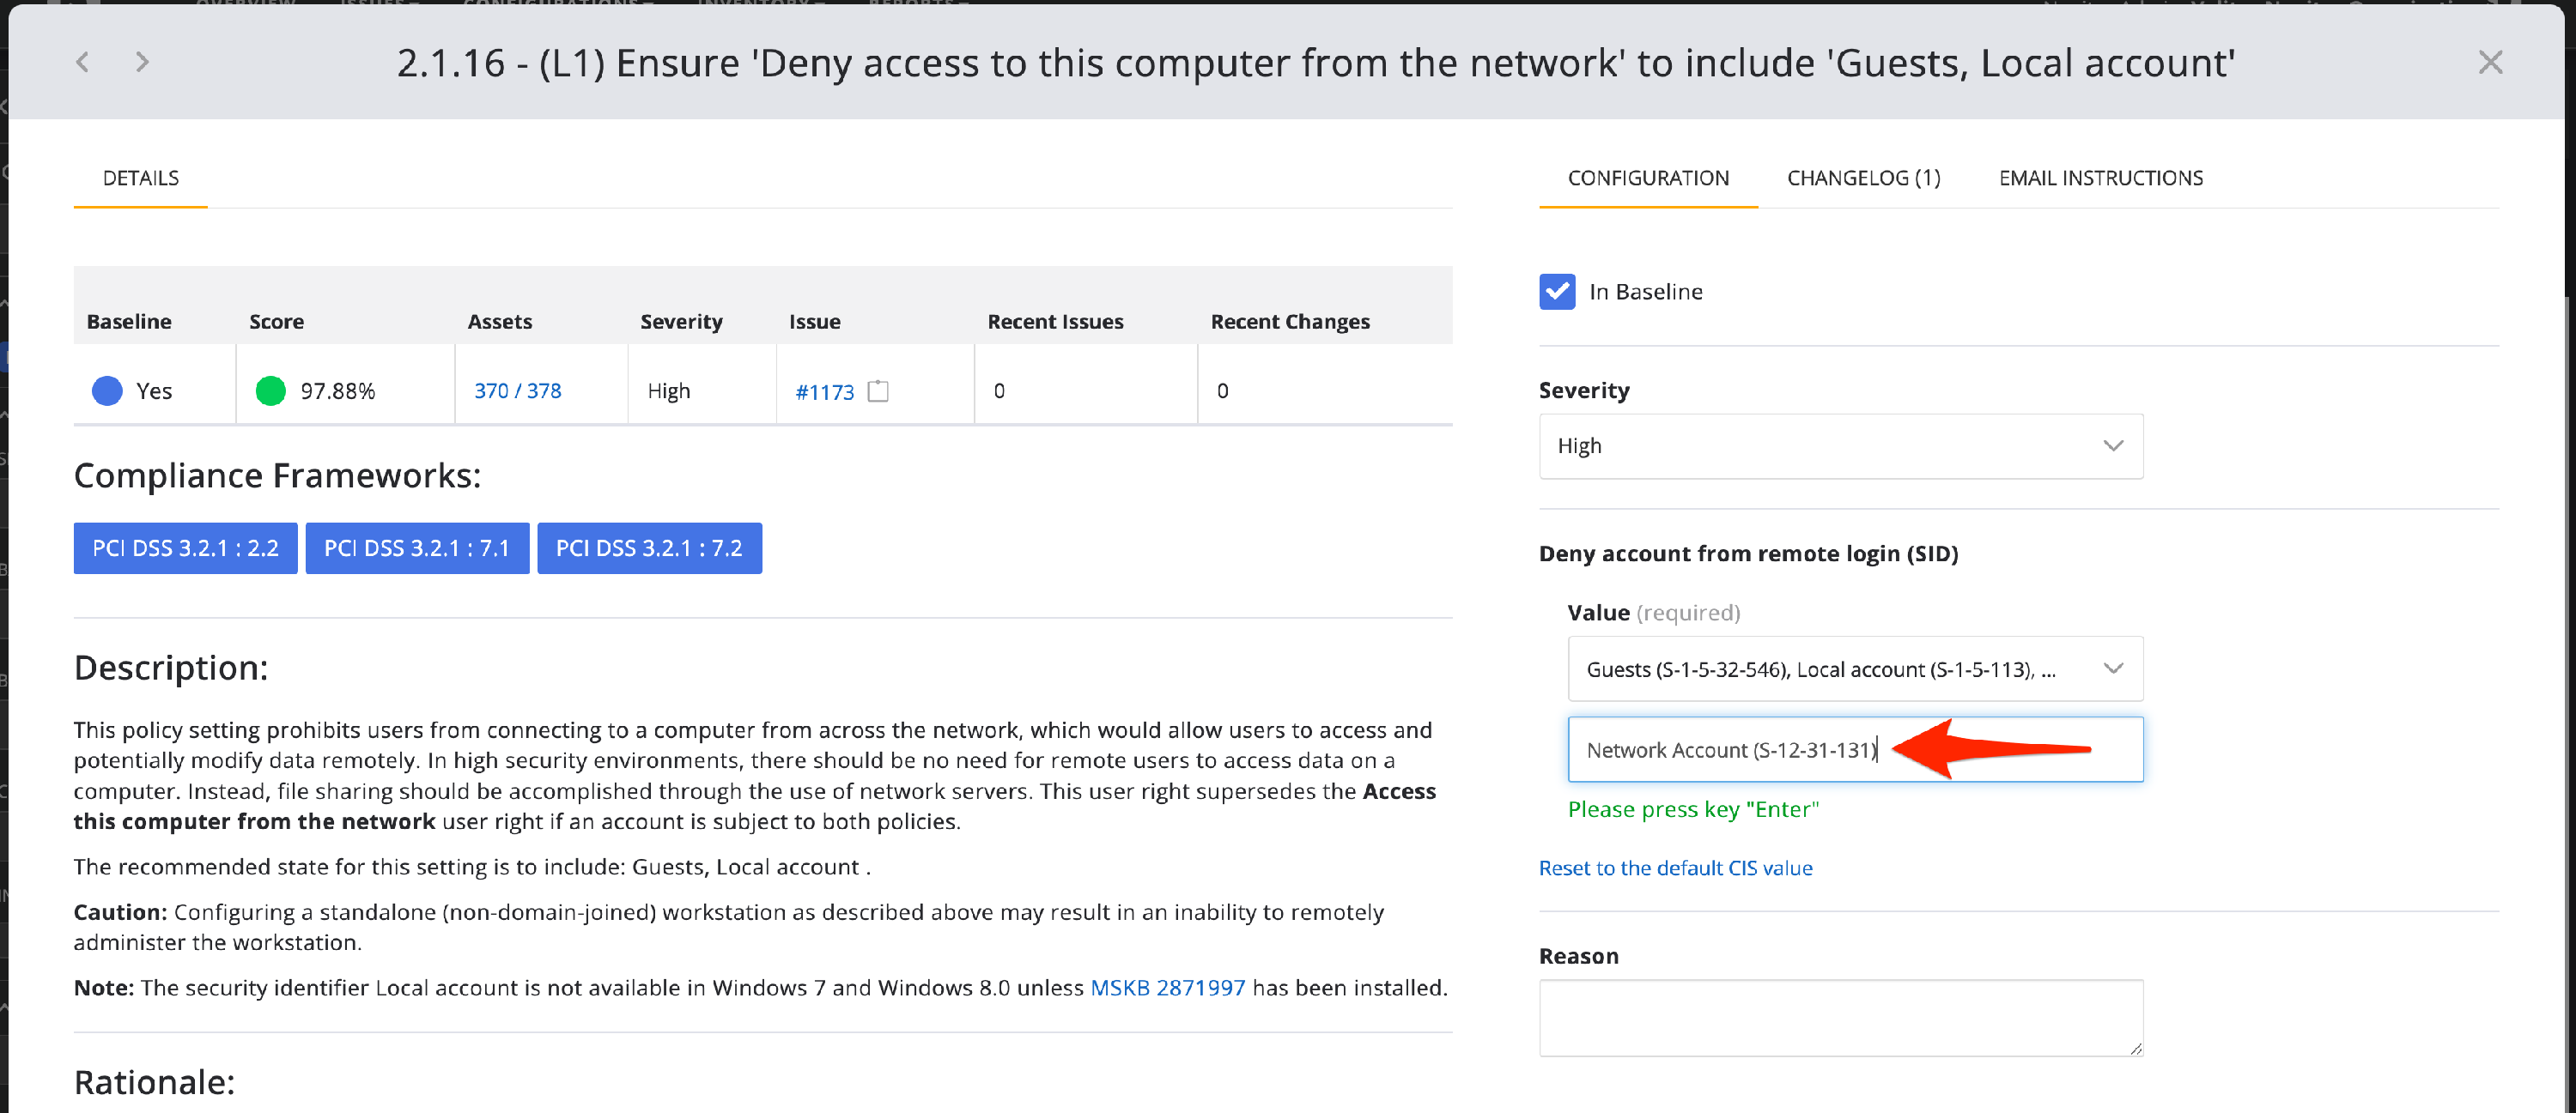Select the Configuration tab
Viewport: 2576px width, 1113px height.
click(1648, 178)
